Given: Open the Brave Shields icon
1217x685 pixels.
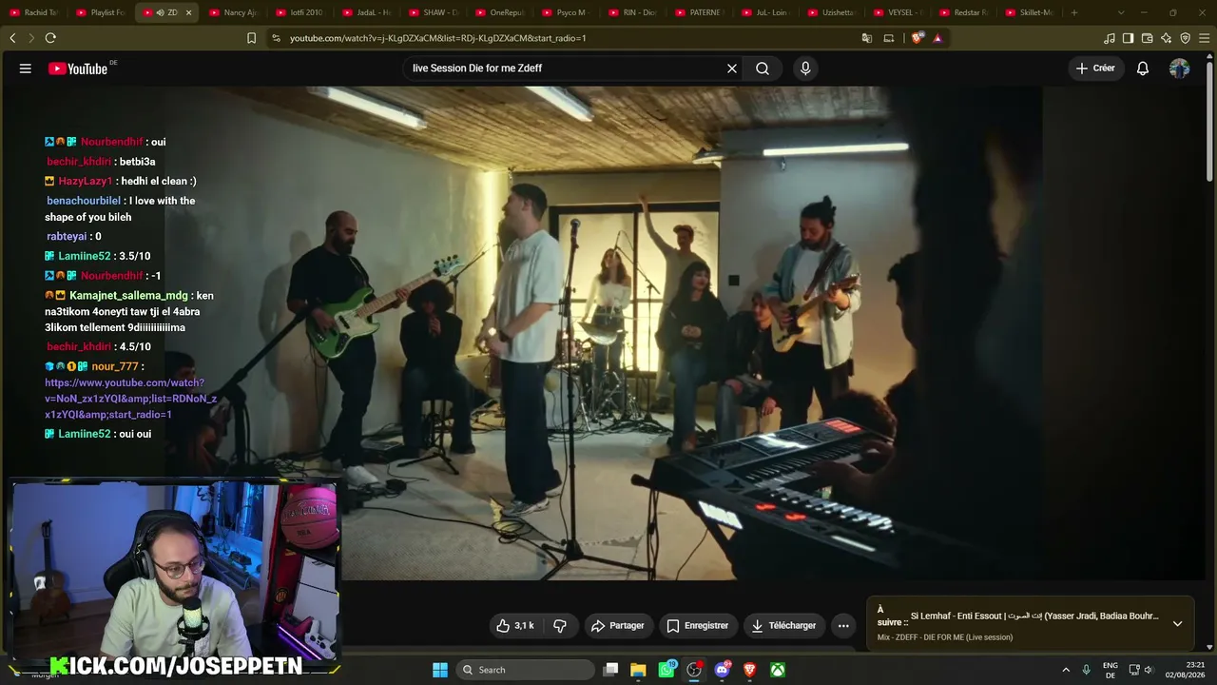Looking at the screenshot, I should coord(917,38).
